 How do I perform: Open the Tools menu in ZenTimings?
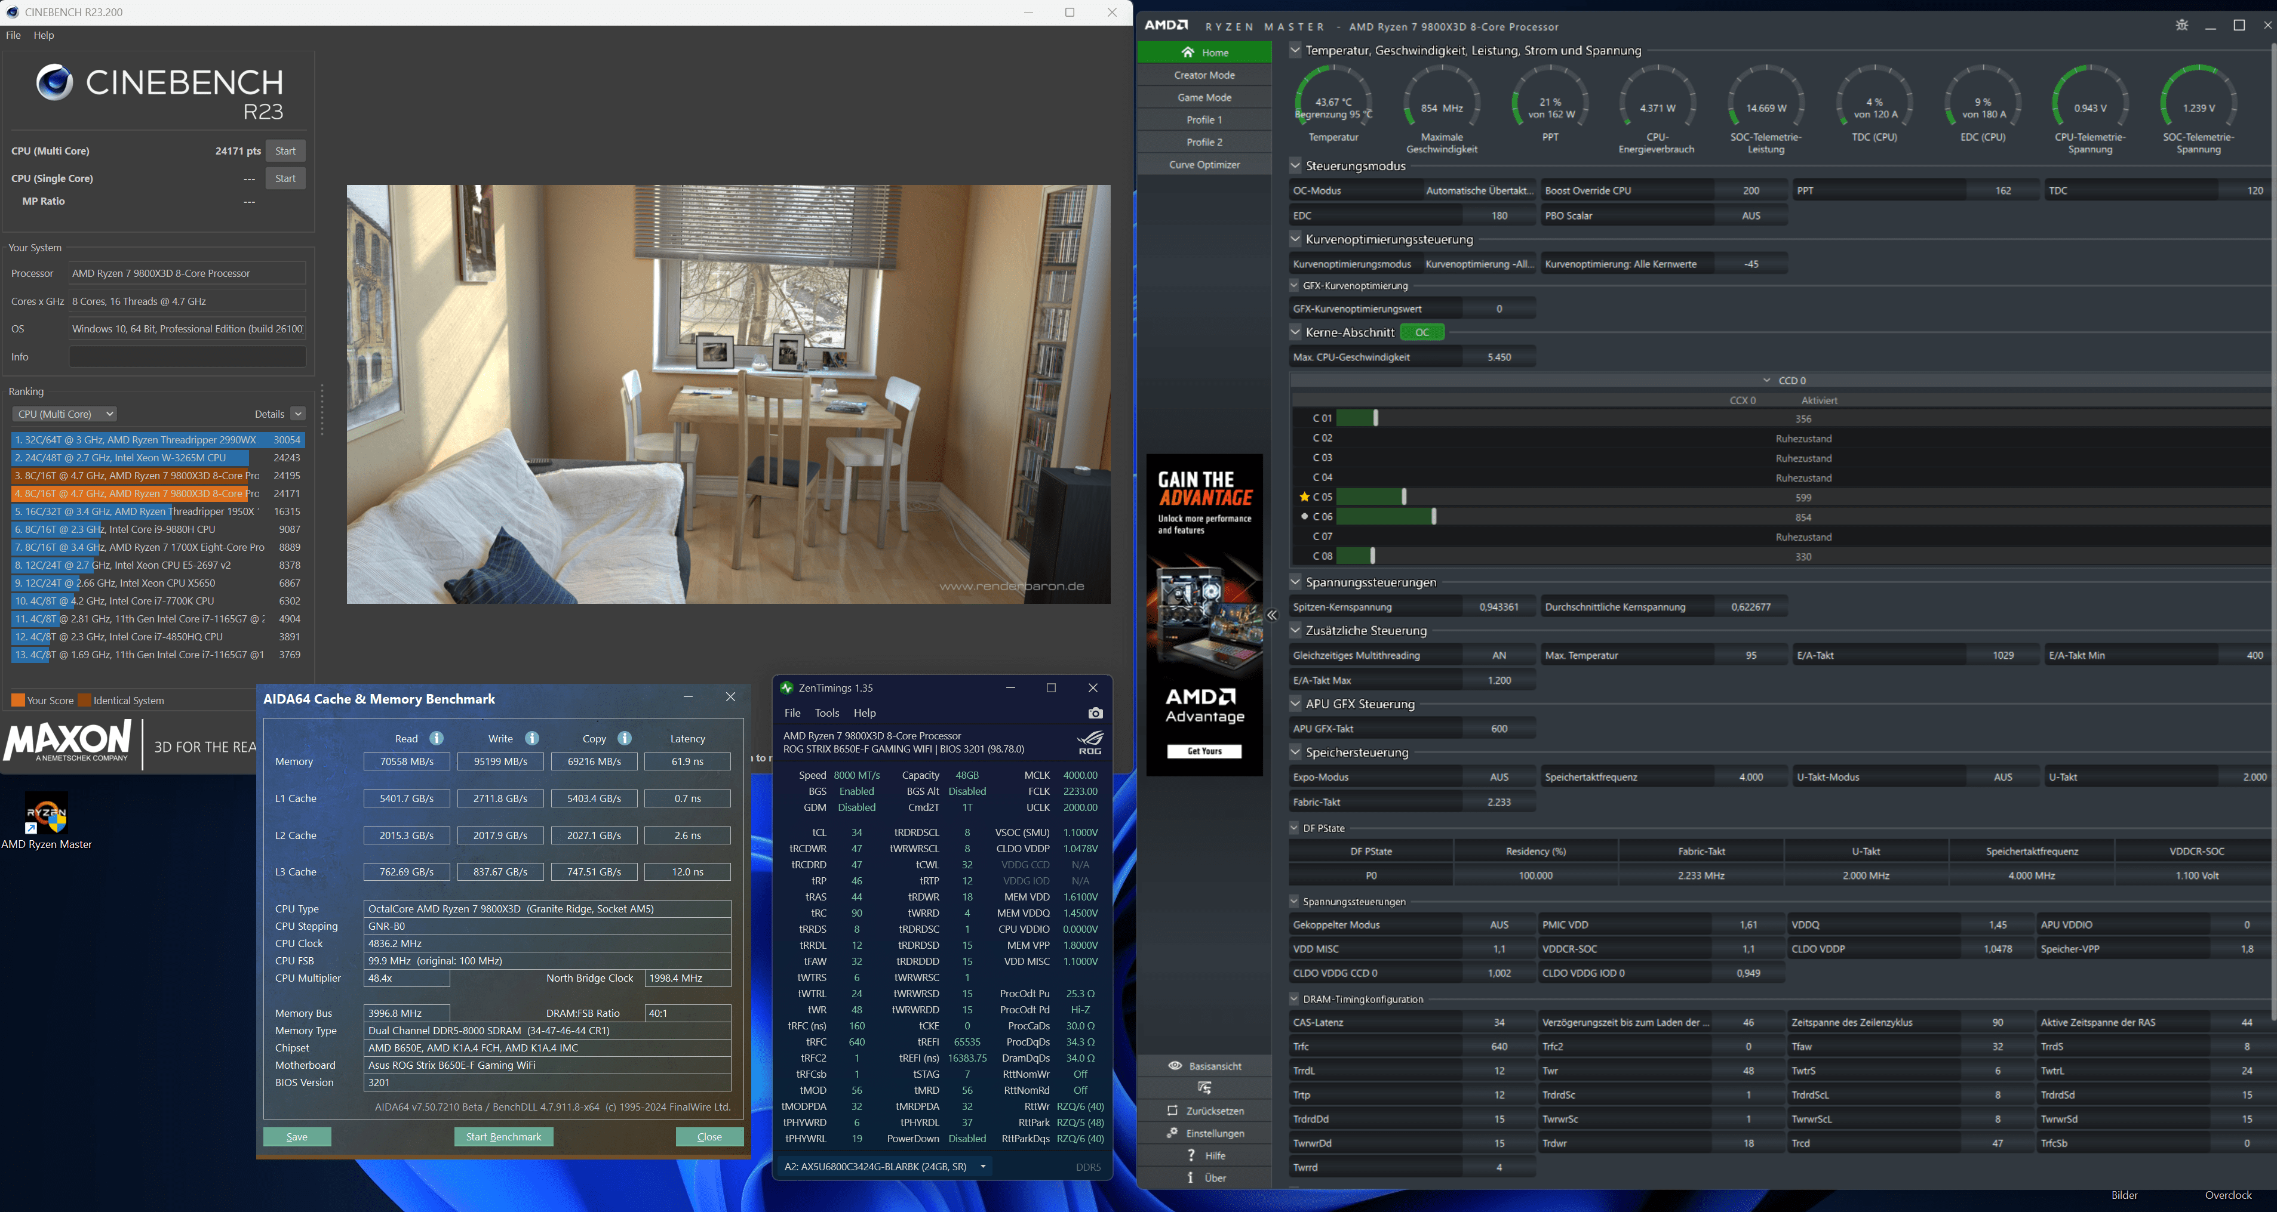click(826, 713)
